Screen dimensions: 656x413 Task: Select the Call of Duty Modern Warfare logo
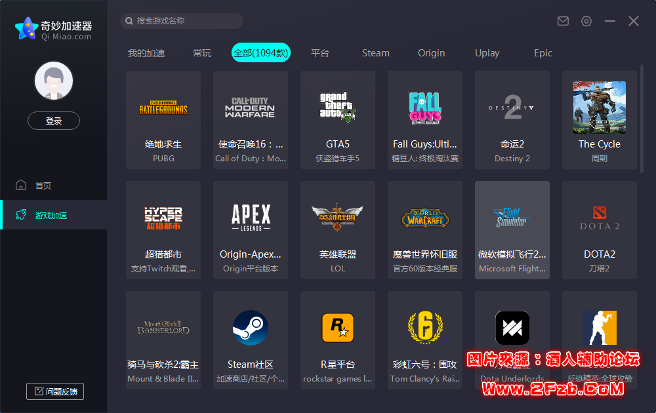(250, 108)
